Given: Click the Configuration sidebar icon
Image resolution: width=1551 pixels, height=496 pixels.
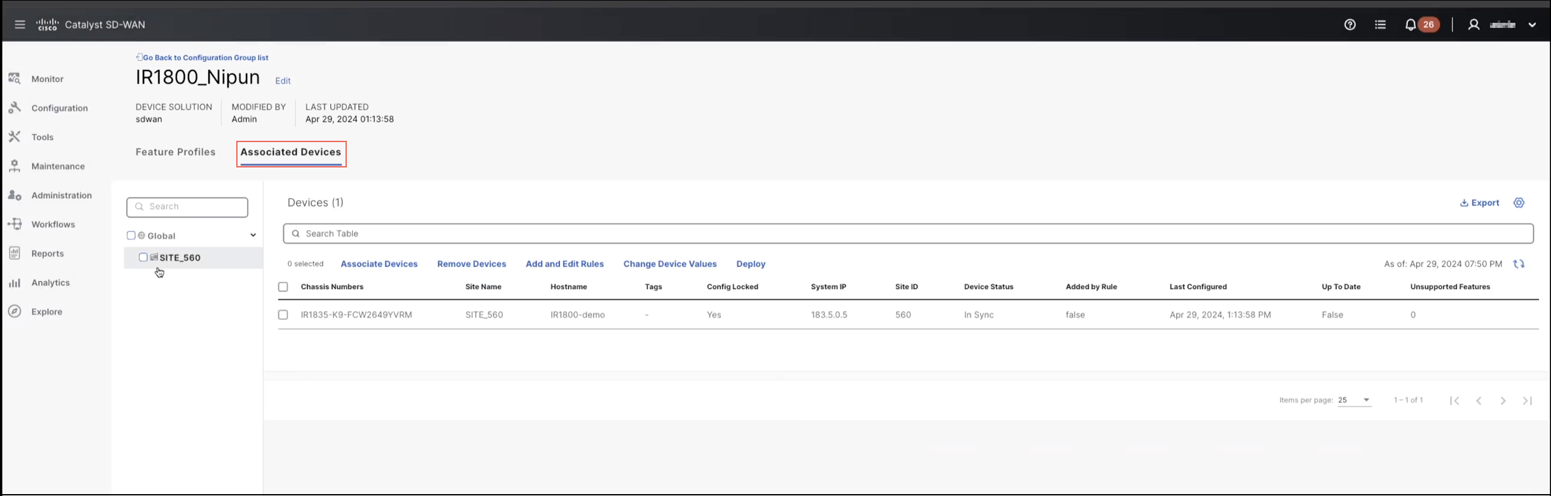Looking at the screenshot, I should 15,108.
